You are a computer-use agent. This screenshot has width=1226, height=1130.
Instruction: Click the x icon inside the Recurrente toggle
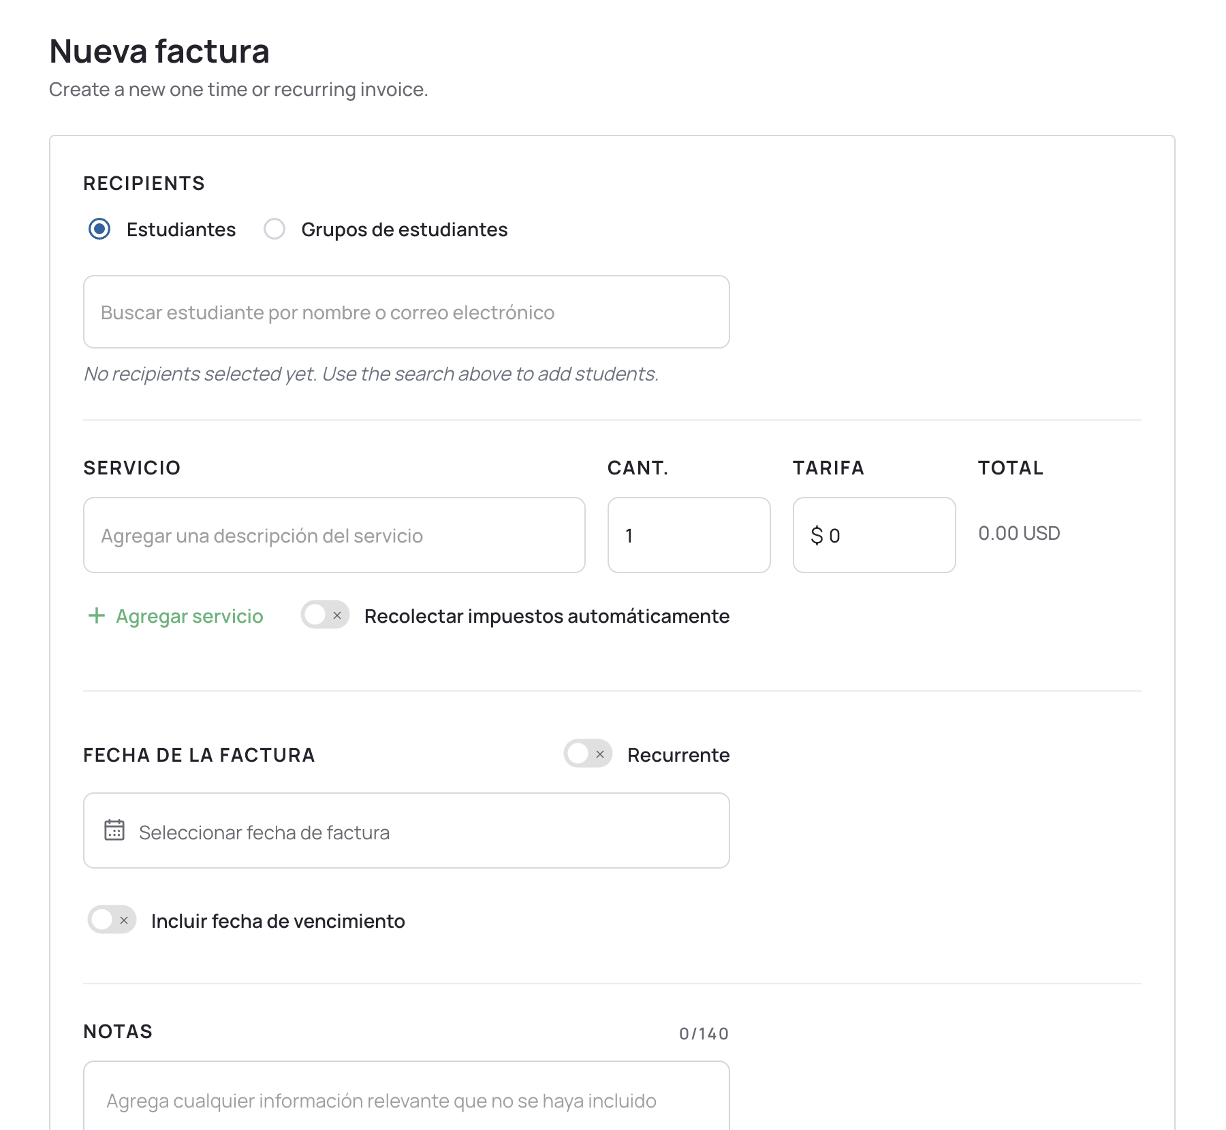click(600, 754)
